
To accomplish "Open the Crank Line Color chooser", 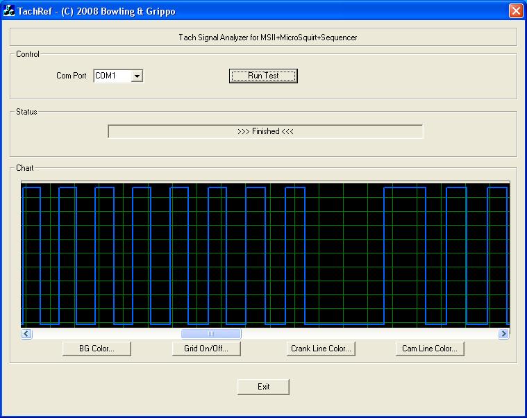I will click(x=321, y=349).
